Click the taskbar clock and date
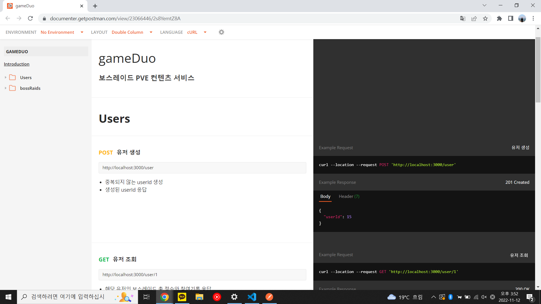Screen dimensions: 541x304 [509, 297]
